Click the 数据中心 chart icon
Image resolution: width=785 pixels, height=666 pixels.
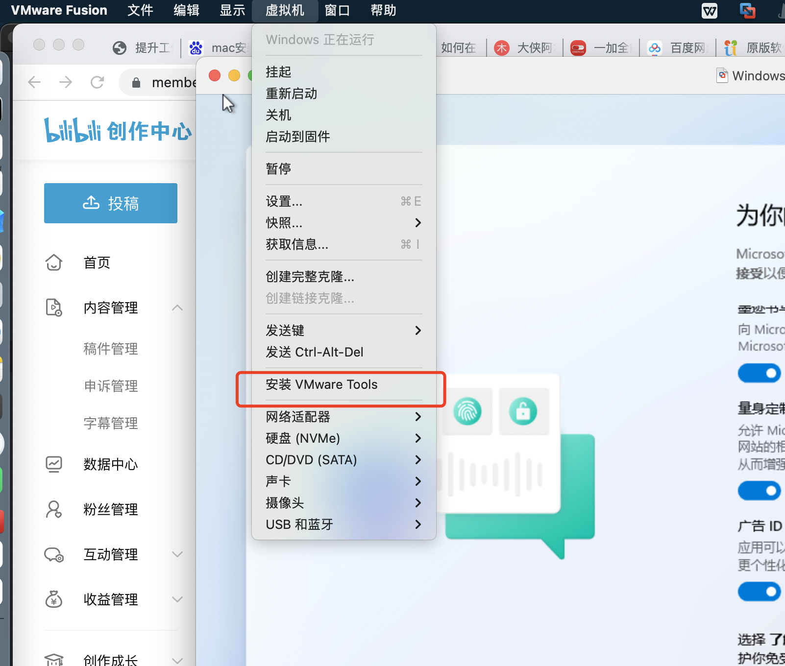(54, 464)
